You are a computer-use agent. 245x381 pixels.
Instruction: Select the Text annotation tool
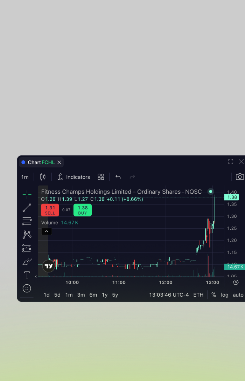coord(27,275)
